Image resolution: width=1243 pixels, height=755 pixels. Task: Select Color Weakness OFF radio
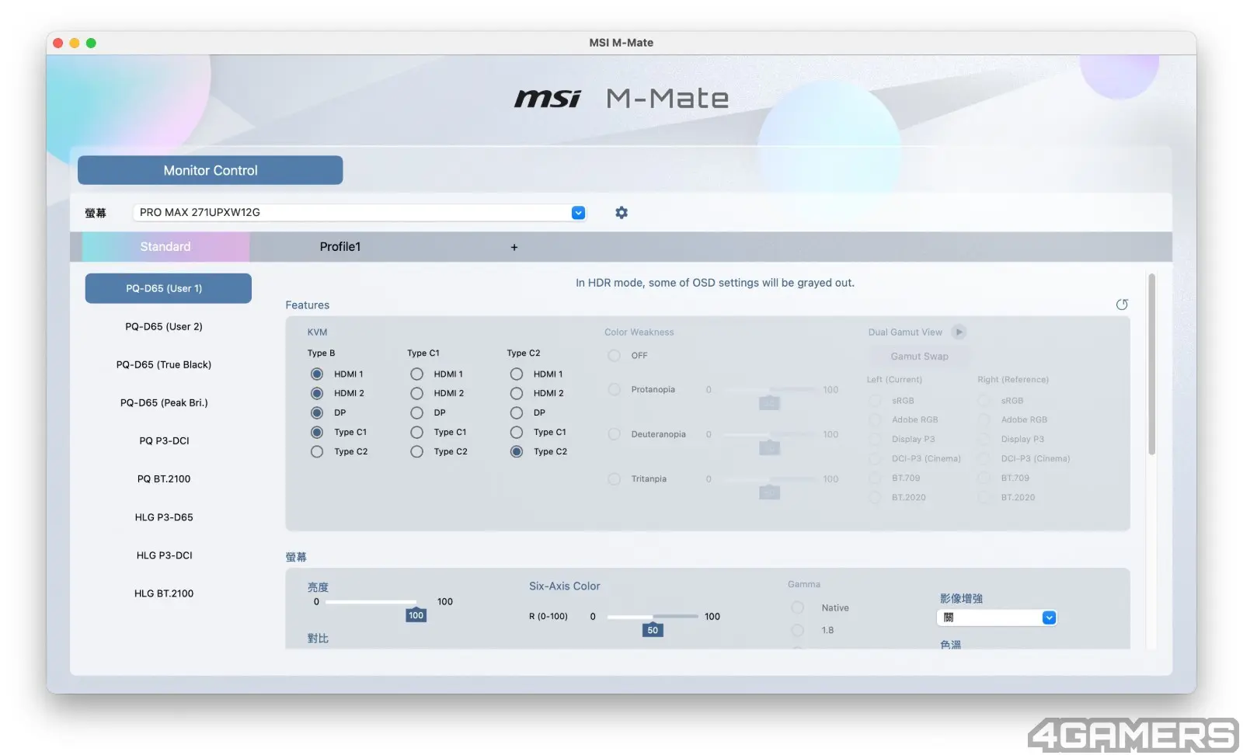pos(615,356)
